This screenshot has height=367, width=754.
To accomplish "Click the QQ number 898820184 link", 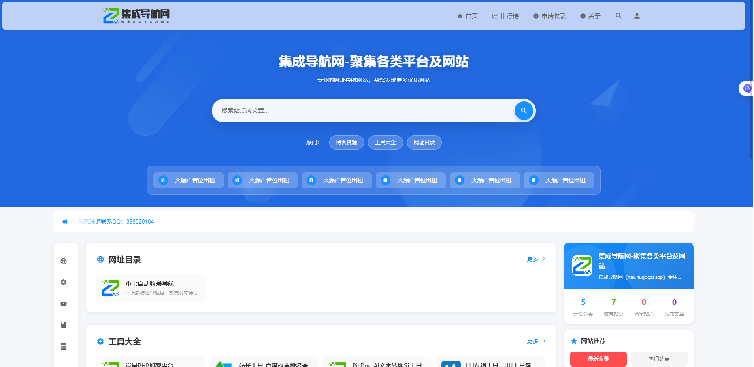I will pyautogui.click(x=139, y=221).
